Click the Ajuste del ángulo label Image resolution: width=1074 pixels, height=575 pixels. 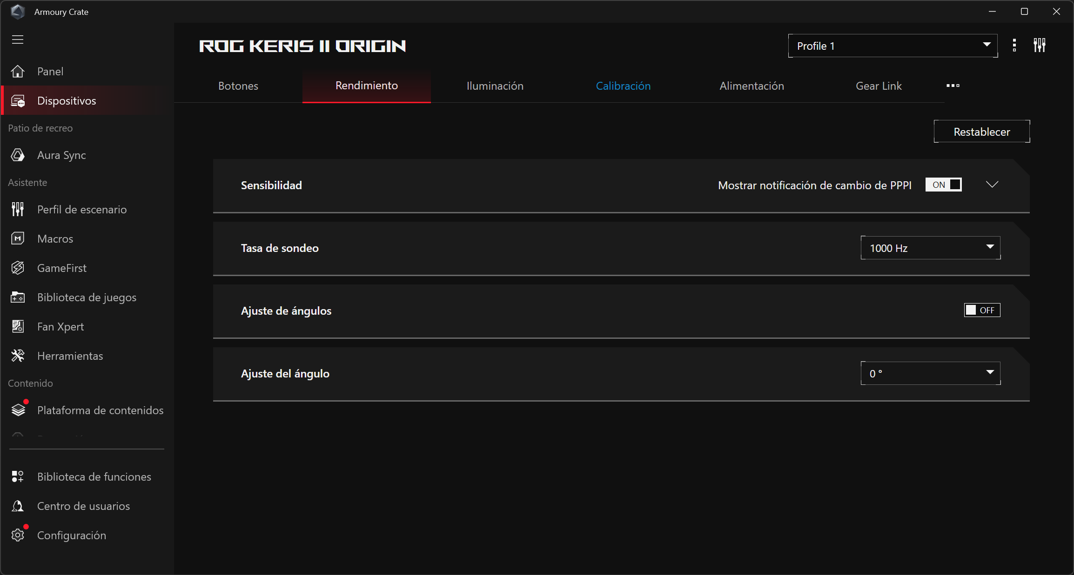click(x=285, y=373)
